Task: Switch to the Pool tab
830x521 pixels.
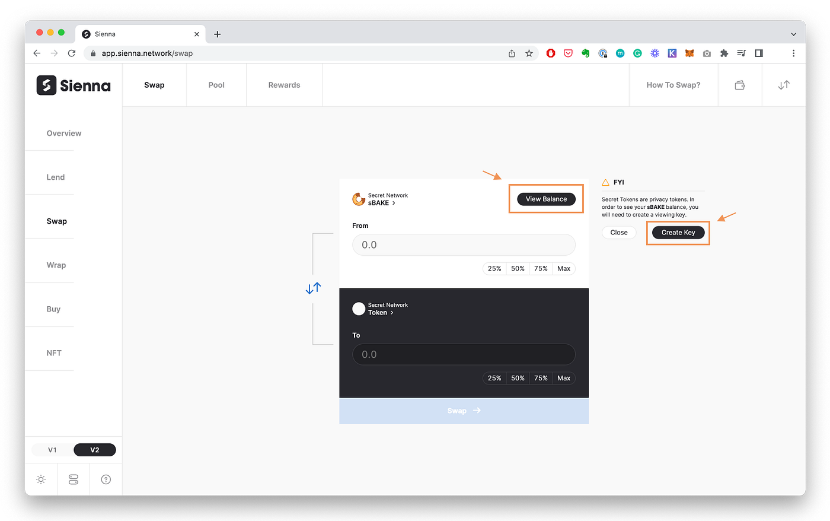Action: point(216,85)
